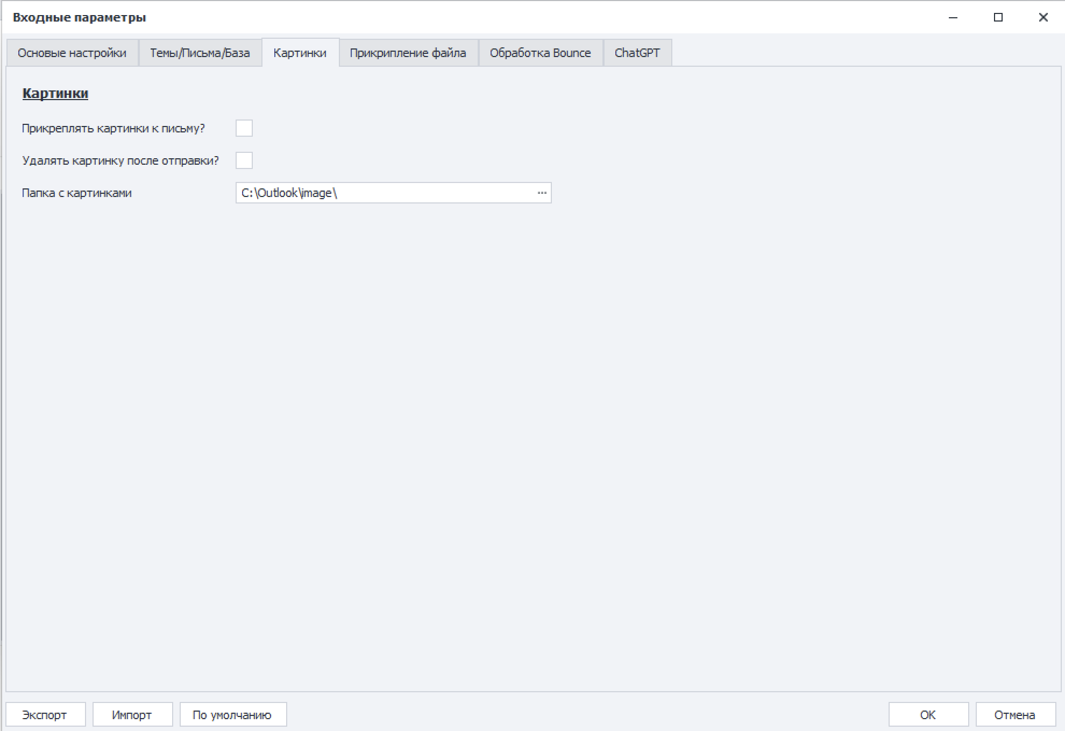
Task: Open the Обработка Bounce tab
Action: click(540, 53)
